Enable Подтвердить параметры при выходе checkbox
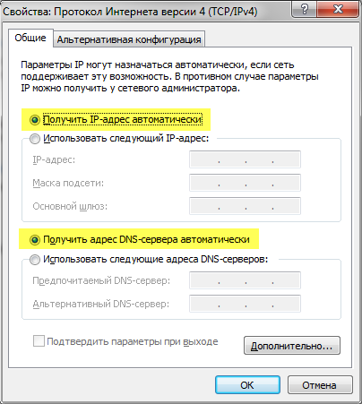The height and width of the screenshot is (404, 362). tap(39, 341)
